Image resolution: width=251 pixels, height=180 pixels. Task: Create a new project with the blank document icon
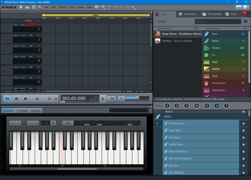tap(21, 7)
